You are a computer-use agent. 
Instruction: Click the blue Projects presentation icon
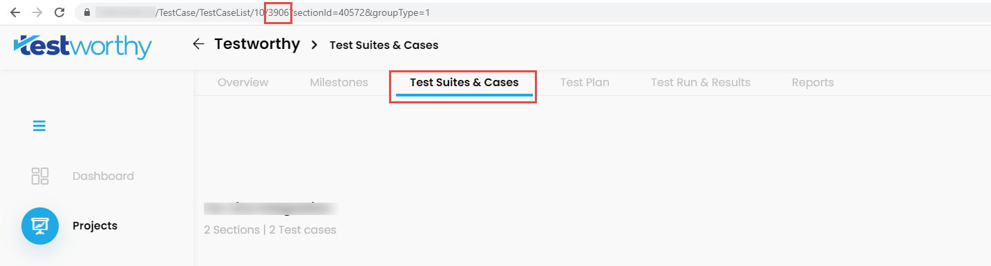pyautogui.click(x=40, y=226)
